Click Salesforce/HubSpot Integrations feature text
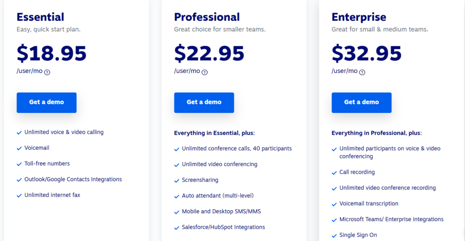Viewport: 465px width, 241px height. coord(223,227)
